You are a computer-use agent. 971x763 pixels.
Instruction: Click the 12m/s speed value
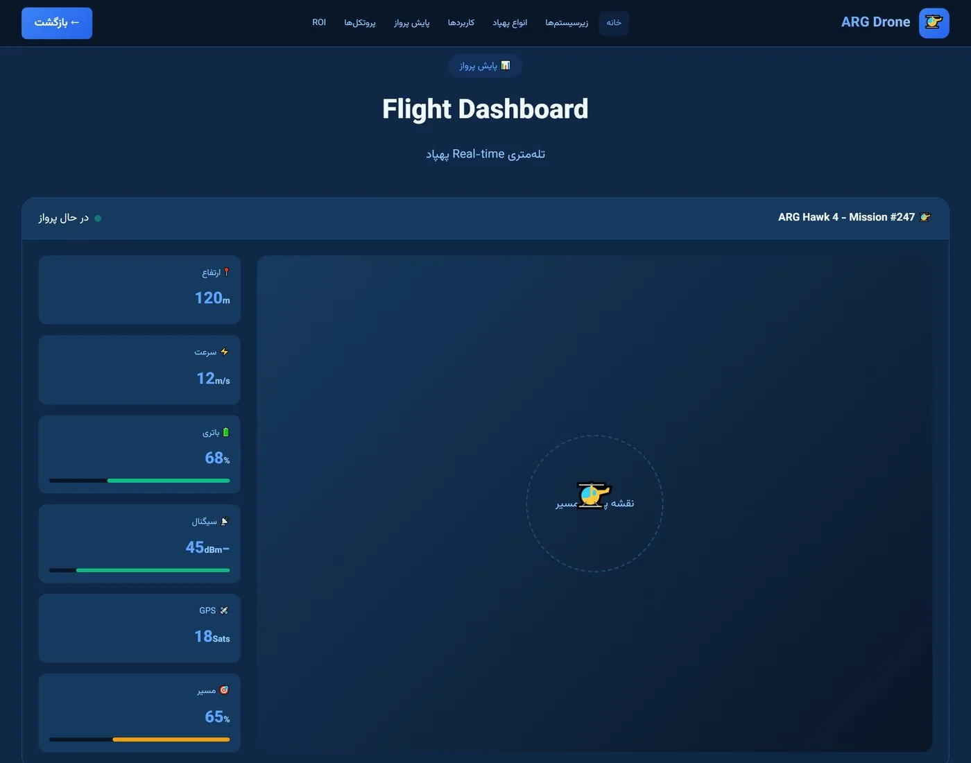coord(213,379)
